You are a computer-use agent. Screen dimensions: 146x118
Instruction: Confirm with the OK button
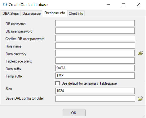74,113
